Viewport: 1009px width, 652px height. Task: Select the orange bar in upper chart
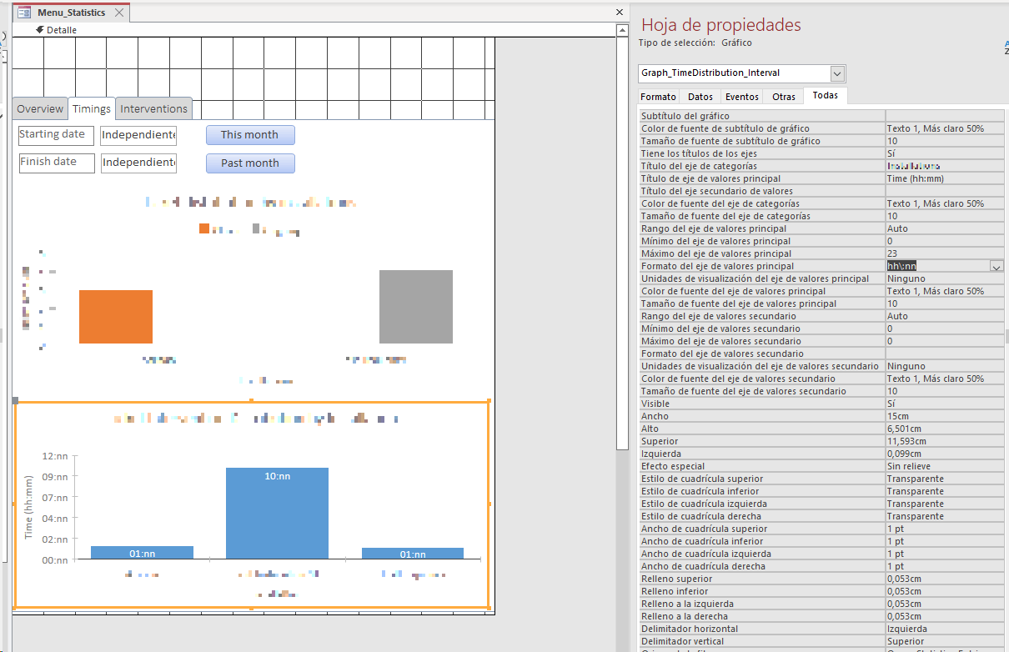click(x=116, y=317)
